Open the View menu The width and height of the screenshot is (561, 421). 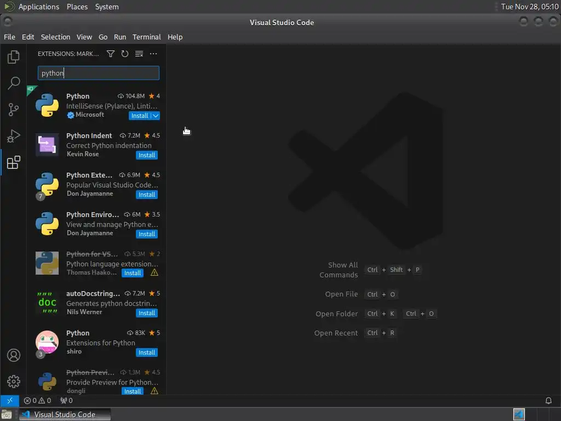coord(84,37)
